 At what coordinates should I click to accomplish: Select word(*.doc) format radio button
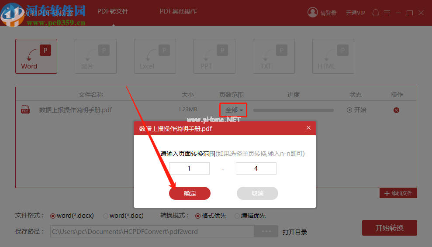106,216
